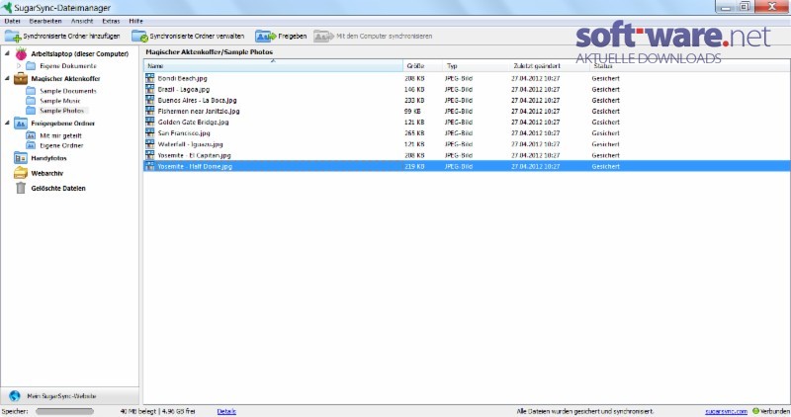The width and height of the screenshot is (791, 417).
Task: Open the Ansicht menu
Action: point(82,21)
